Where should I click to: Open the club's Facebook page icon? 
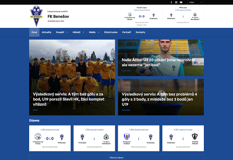click(x=171, y=2)
